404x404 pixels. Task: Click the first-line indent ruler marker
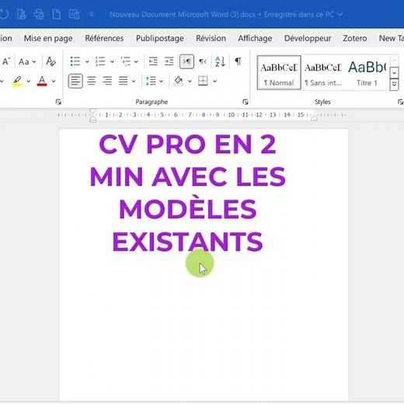click(x=92, y=111)
